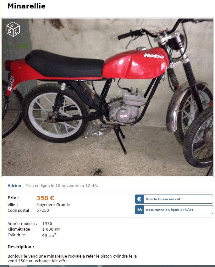The width and height of the screenshot is (215, 267).
Task: Click the euro symbol icon
Action: tap(139, 199)
